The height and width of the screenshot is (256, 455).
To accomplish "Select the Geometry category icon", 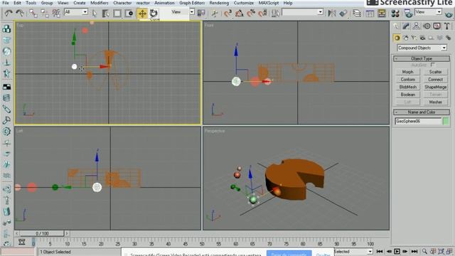I will click(x=397, y=38).
